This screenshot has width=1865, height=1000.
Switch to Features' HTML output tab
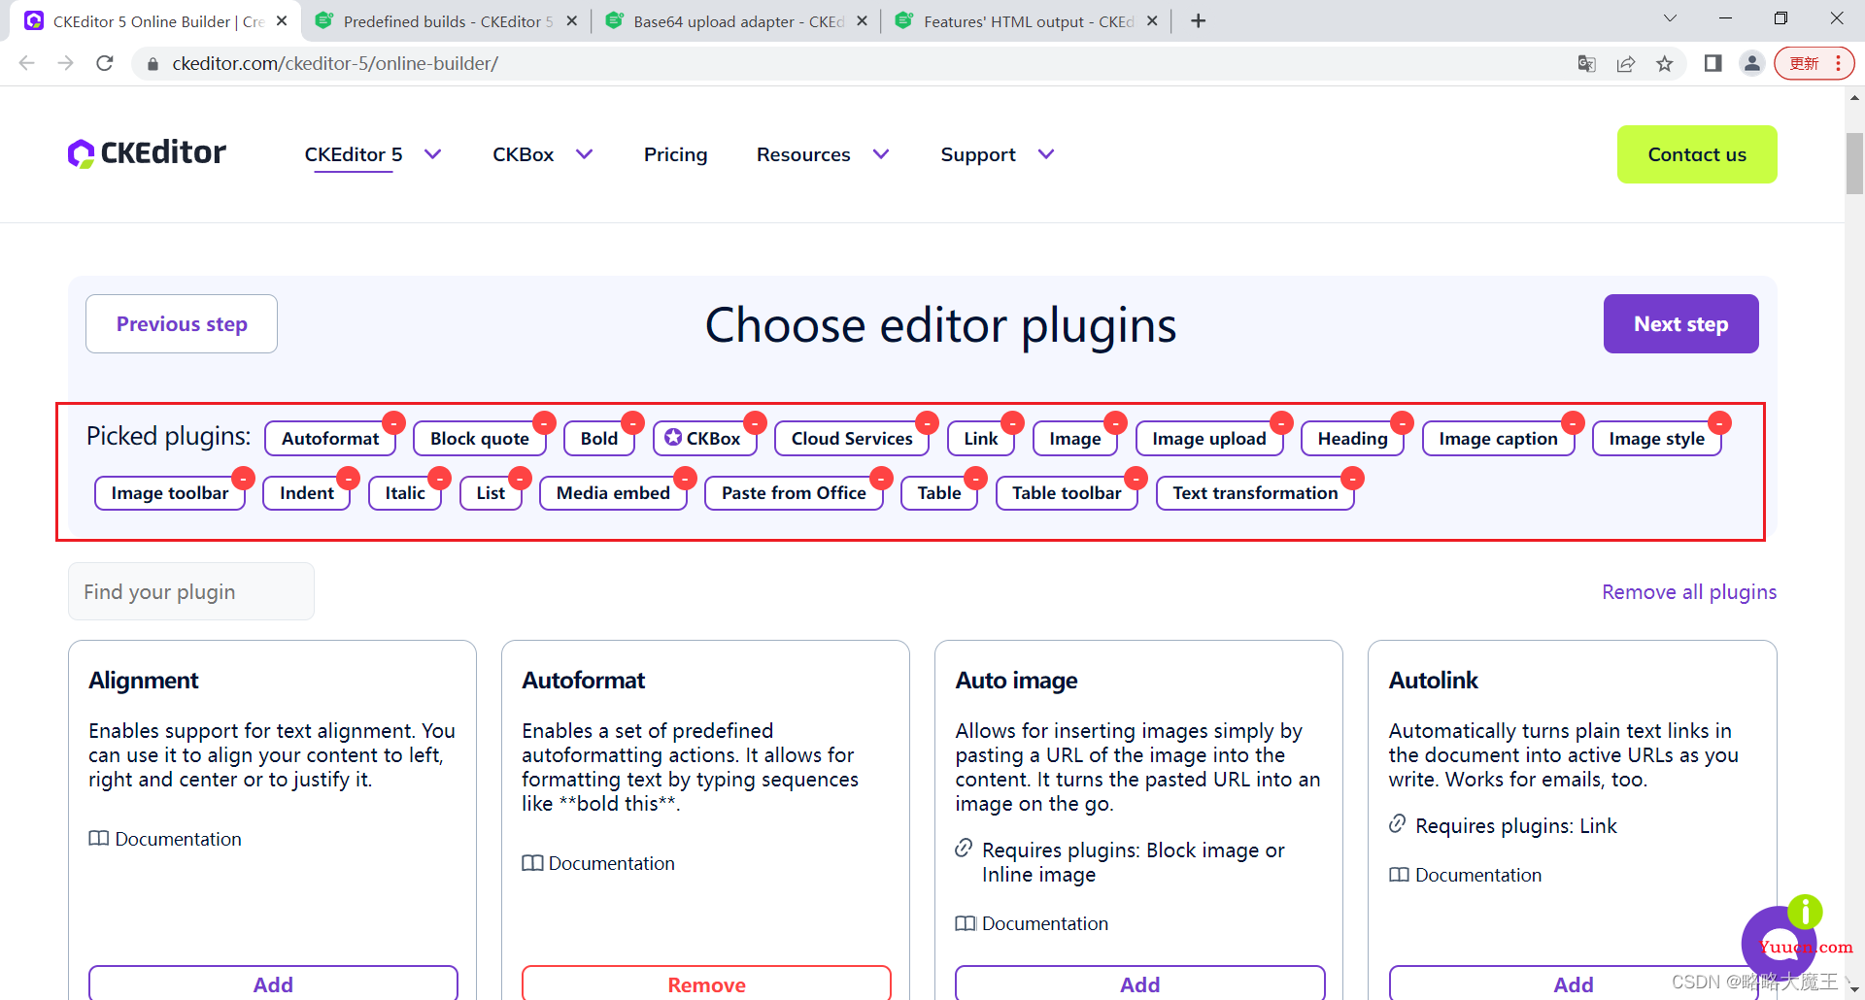pyautogui.click(x=1027, y=21)
